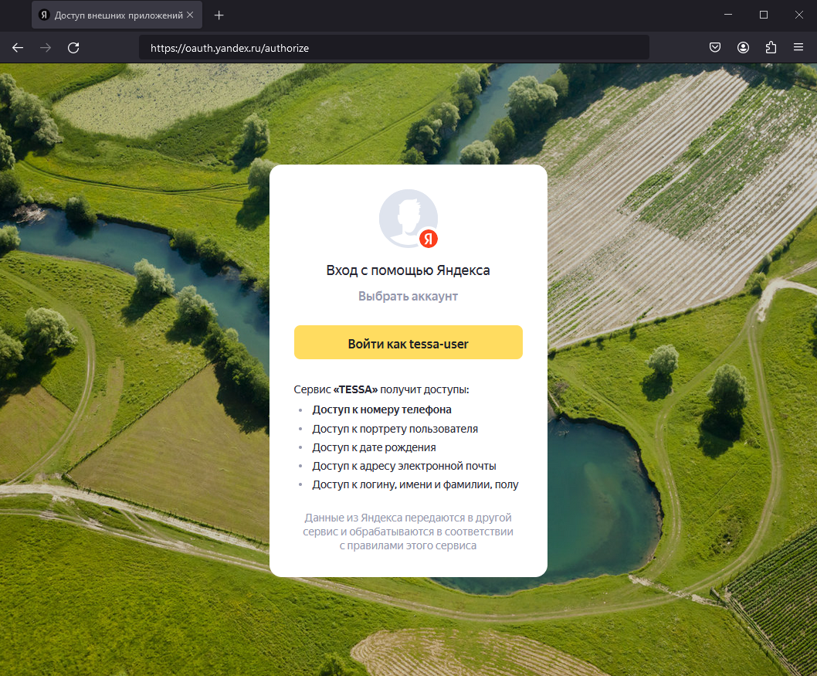Click the Доступ к адресу электронной почты item
Screen dimensions: 817x676
pyautogui.click(x=404, y=466)
